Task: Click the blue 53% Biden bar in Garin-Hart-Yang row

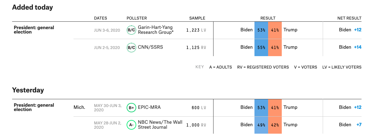Action: [261, 30]
